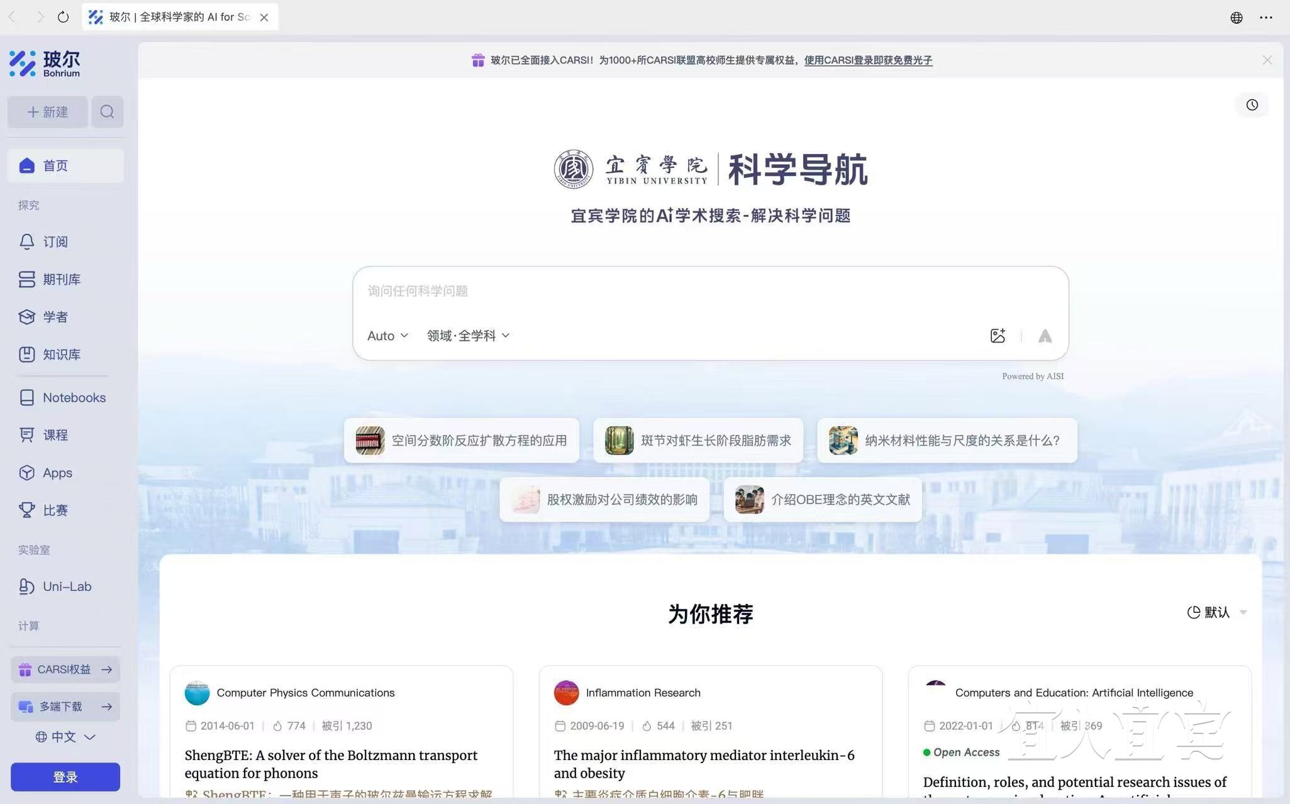Click the 使用CARSI登录即获免费光子 link
The height and width of the screenshot is (804, 1290).
click(x=867, y=60)
